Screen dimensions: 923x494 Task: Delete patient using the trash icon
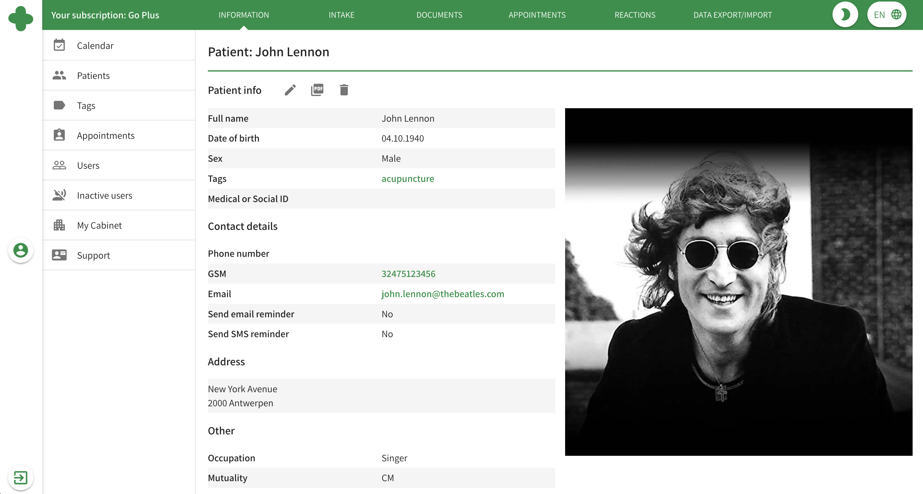344,90
